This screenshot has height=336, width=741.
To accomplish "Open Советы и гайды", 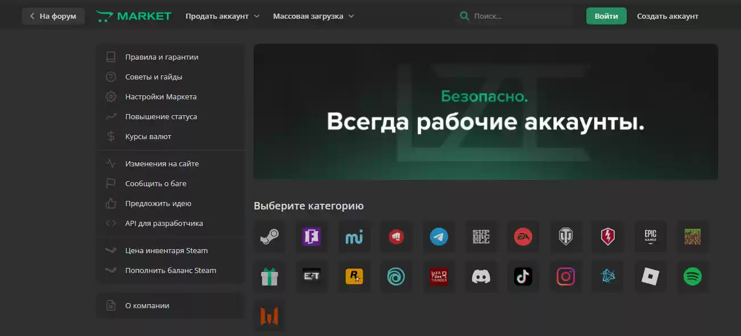I will [x=171, y=77].
